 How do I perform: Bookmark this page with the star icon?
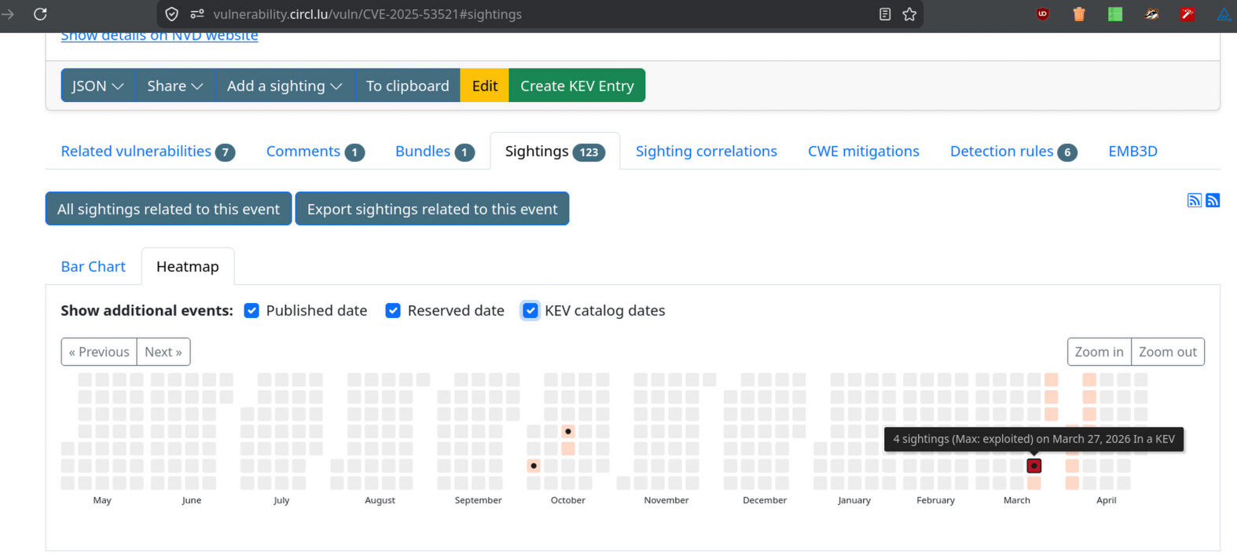click(x=909, y=14)
